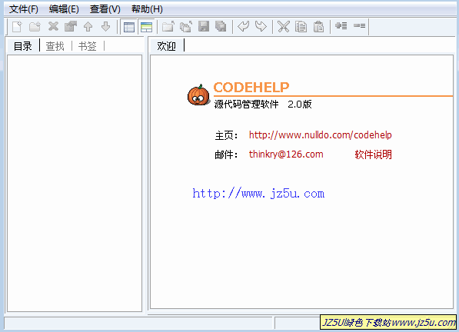This screenshot has width=459, height=332.
Task: Open the 软件说明 link
Action: pyautogui.click(x=373, y=154)
